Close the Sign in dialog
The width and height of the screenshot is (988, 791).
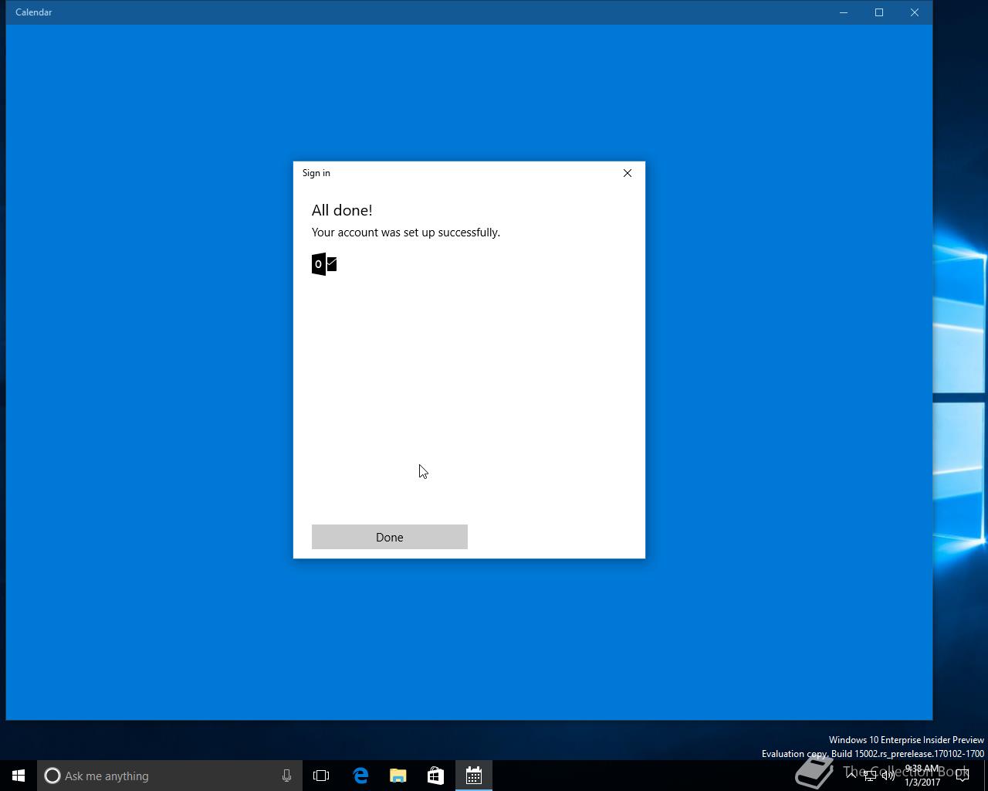628,173
